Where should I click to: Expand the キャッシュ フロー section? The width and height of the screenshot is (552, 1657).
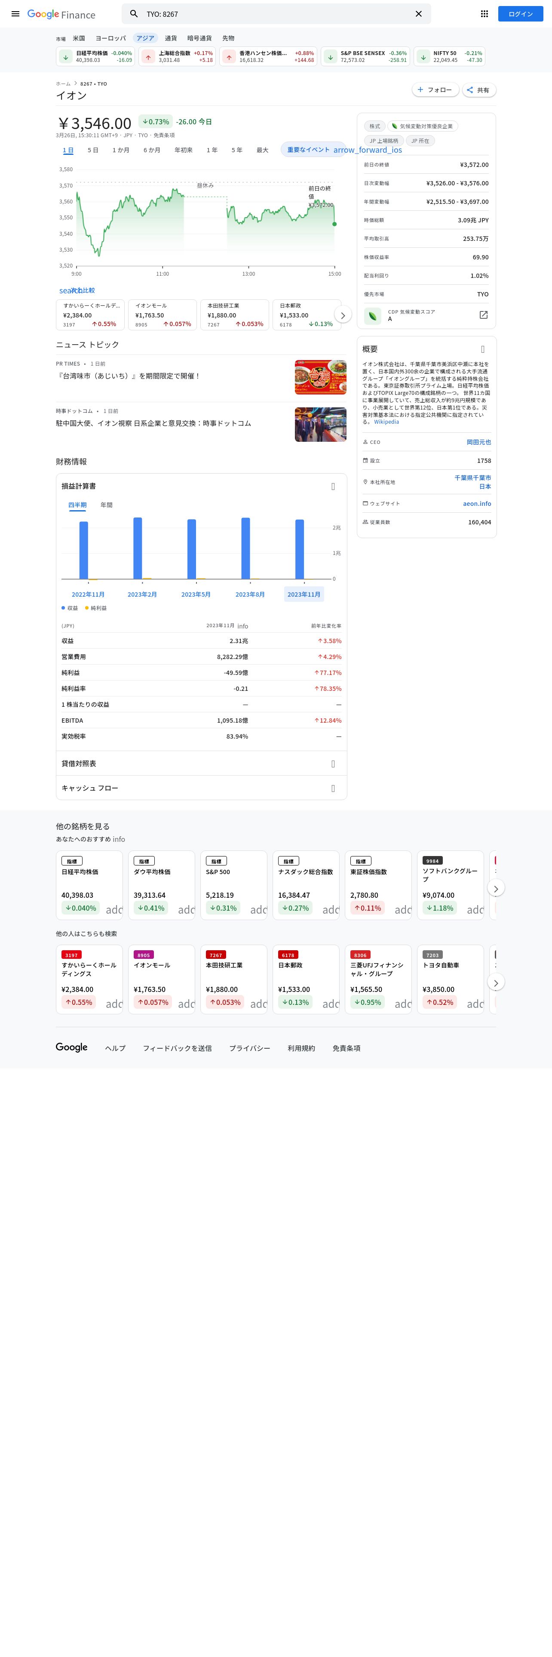tap(202, 788)
